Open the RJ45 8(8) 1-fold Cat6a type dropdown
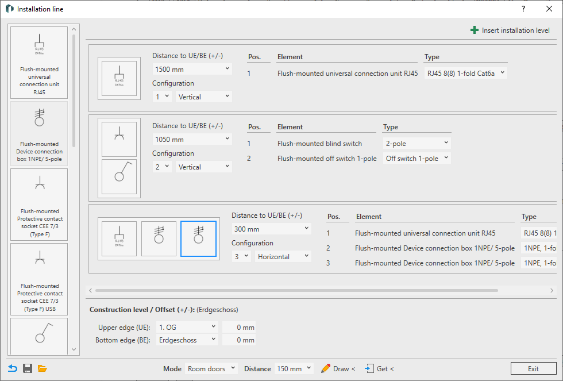 (x=466, y=73)
